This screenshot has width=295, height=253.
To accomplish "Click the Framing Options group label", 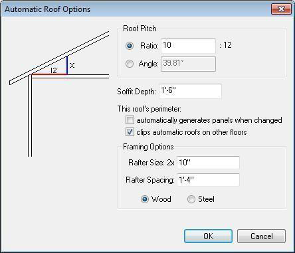I will click(148, 147).
